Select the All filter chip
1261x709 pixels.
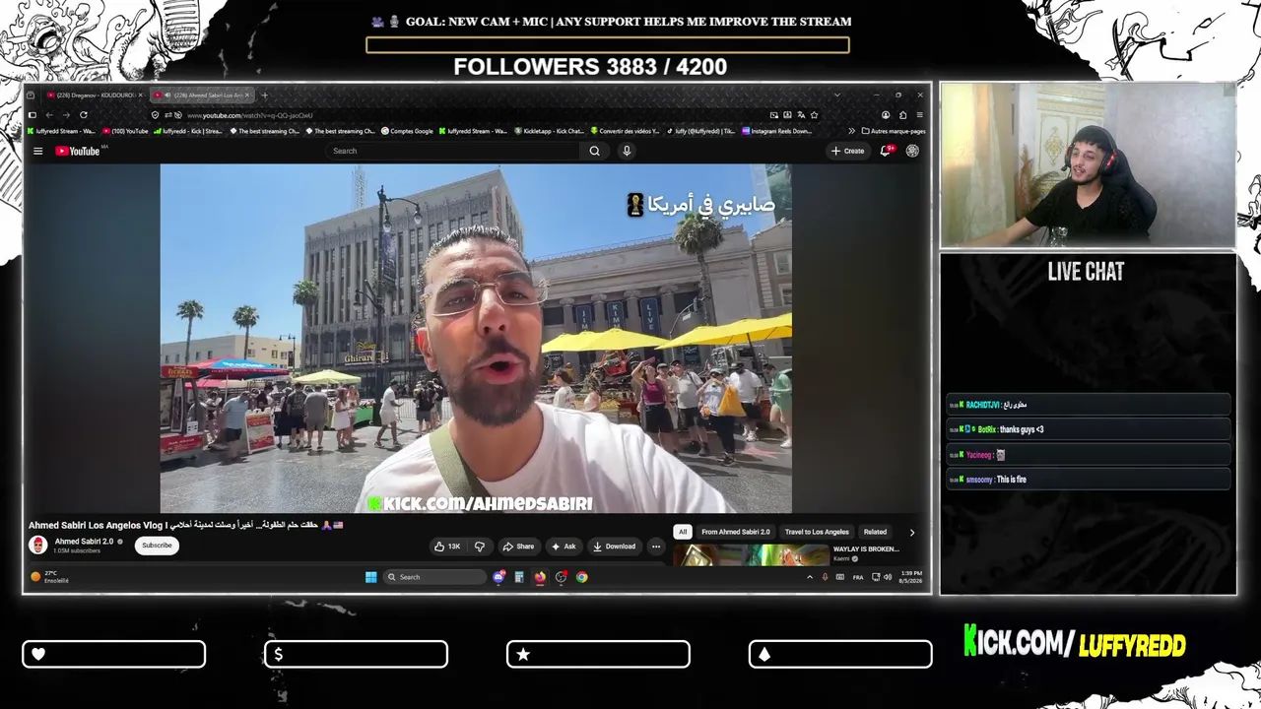(x=682, y=532)
